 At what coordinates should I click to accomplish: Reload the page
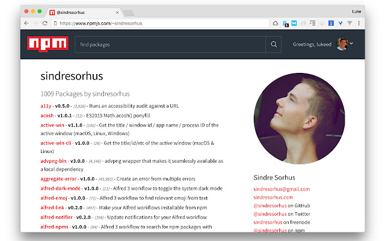(x=45, y=23)
